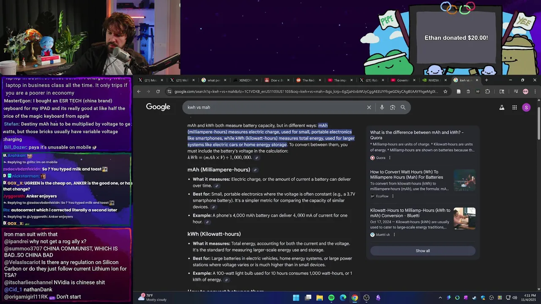The width and height of the screenshot is (541, 304).
Task: Start a Google voice search
Action: click(382, 107)
